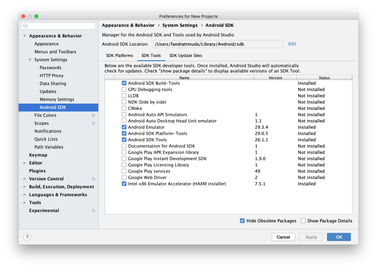Expand the Editor section arrow

[x=25, y=163]
